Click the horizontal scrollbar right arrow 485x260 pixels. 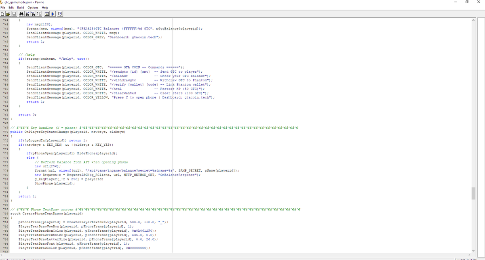pyautogui.click(x=469, y=255)
